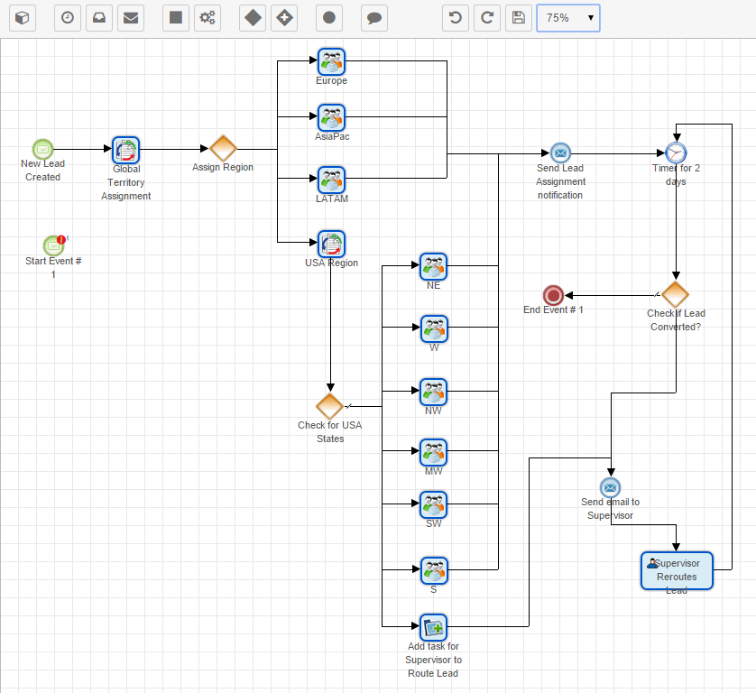Screen dimensions: 756x693
Task: Select the Assign Region gateway node
Action: [x=223, y=149]
